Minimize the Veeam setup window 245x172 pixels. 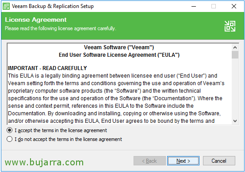(x=194, y=6)
